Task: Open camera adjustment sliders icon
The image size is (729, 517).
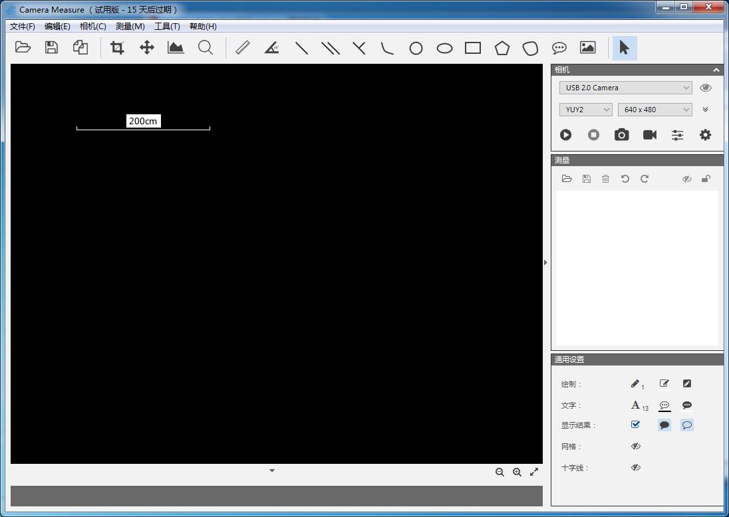Action: (x=677, y=135)
